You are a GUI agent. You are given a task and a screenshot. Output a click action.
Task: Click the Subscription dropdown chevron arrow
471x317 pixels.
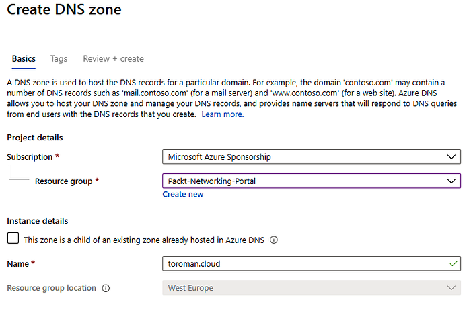tap(451, 157)
